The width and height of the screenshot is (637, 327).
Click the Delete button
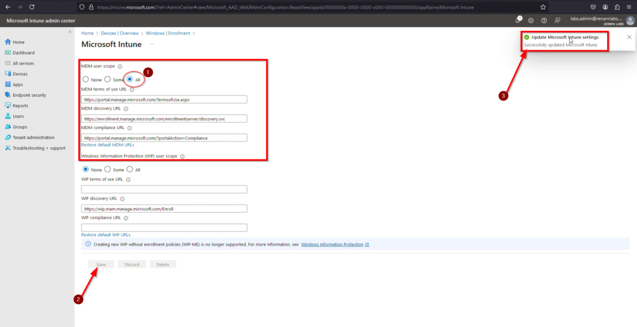[163, 264]
